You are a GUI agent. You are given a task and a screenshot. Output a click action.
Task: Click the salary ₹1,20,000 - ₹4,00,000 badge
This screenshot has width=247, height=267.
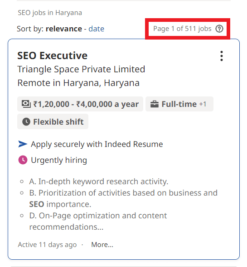click(x=80, y=104)
